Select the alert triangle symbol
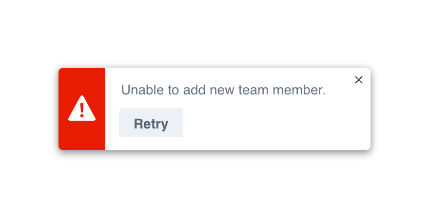429x218 pixels. (82, 108)
